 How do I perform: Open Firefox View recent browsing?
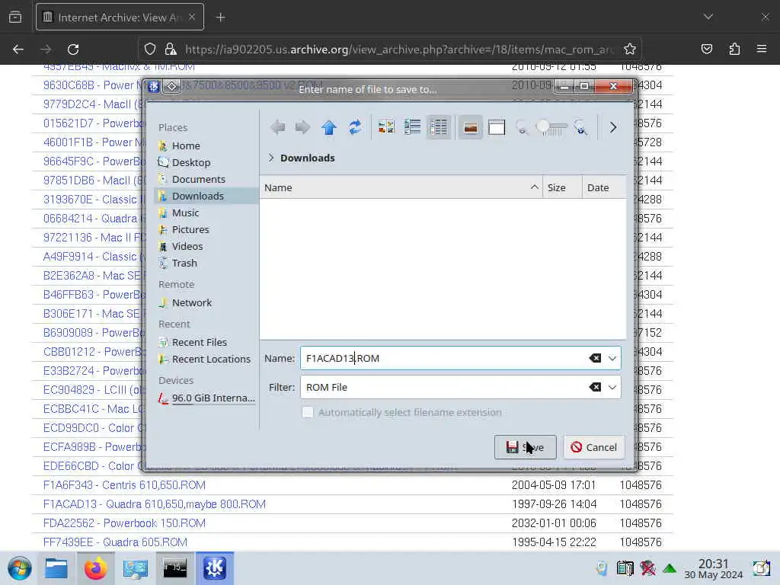pyautogui.click(x=15, y=18)
